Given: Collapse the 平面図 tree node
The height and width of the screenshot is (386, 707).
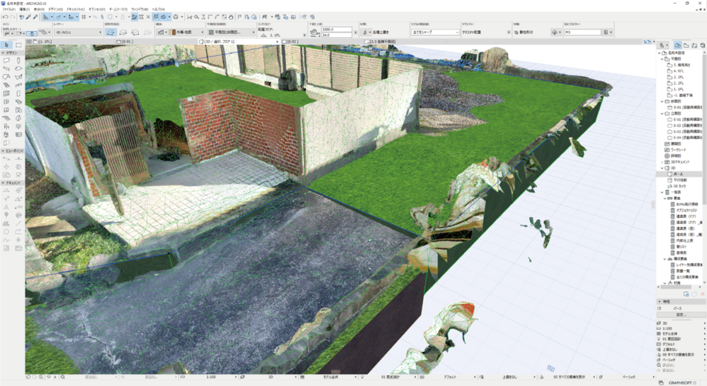Looking at the screenshot, I should 662,59.
